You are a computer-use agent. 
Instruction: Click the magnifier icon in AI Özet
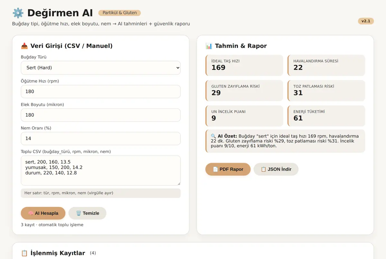[214, 136]
